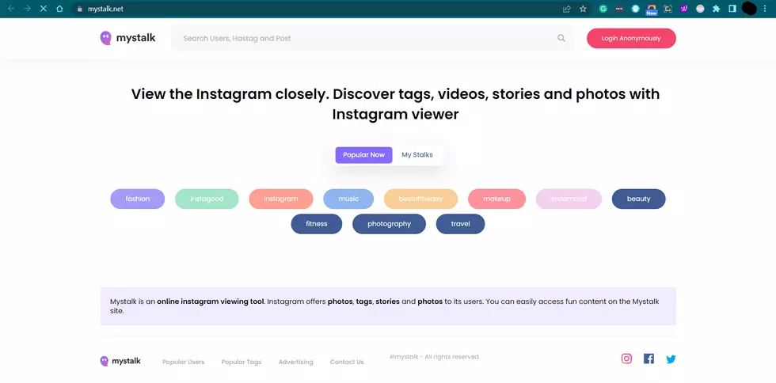Viewport: 776px width, 383px height.
Task: Open the Popular Users footer link
Action: 183,362
